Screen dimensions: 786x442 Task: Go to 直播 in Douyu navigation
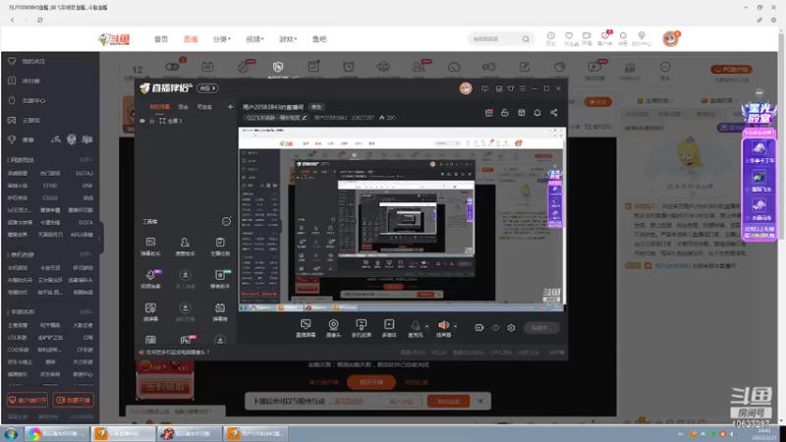point(191,39)
